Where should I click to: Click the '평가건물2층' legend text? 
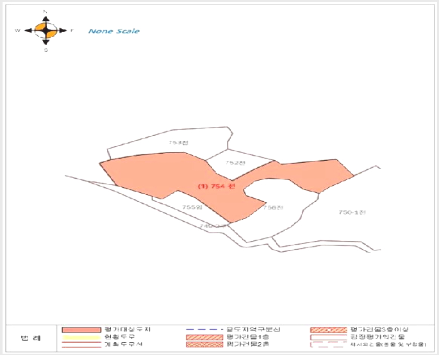point(248,344)
